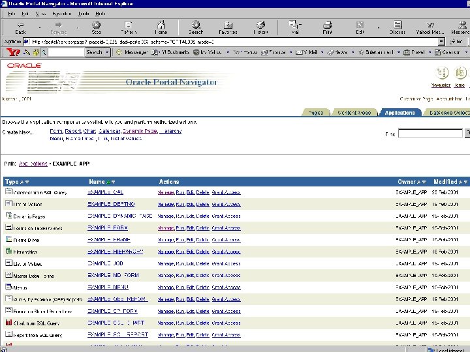470x352 pixels.
Task: Open the Home page toolbar icon
Action: point(161,27)
